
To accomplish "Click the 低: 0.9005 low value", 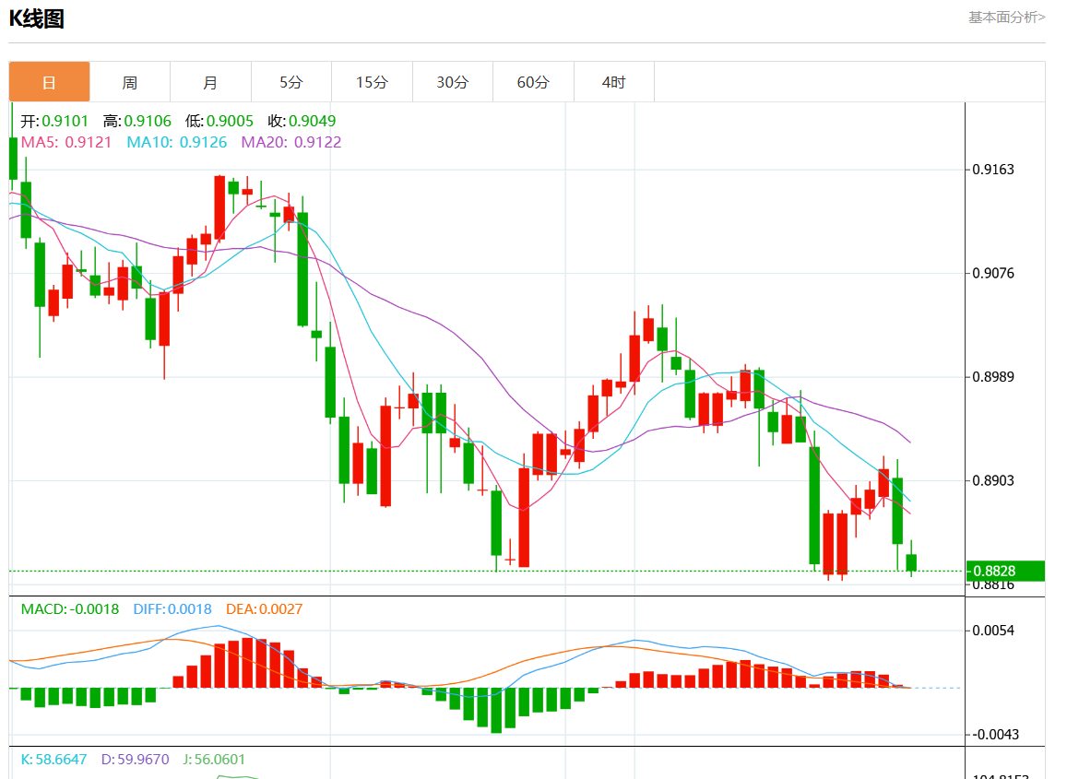I will click(x=219, y=121).
